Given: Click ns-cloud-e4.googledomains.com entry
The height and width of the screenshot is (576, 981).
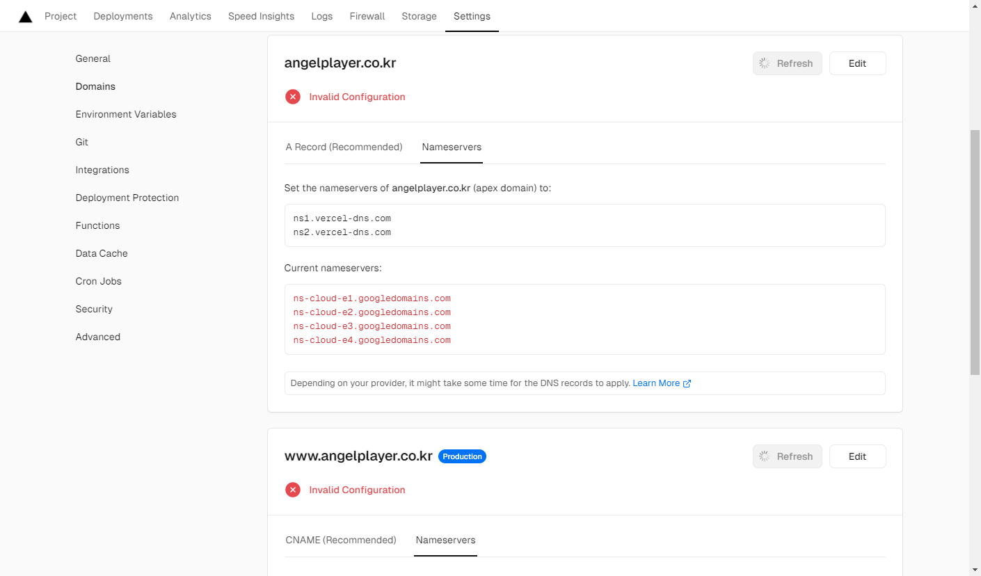Looking at the screenshot, I should tap(372, 340).
